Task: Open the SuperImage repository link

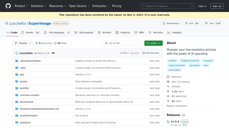Action: pos(40,23)
